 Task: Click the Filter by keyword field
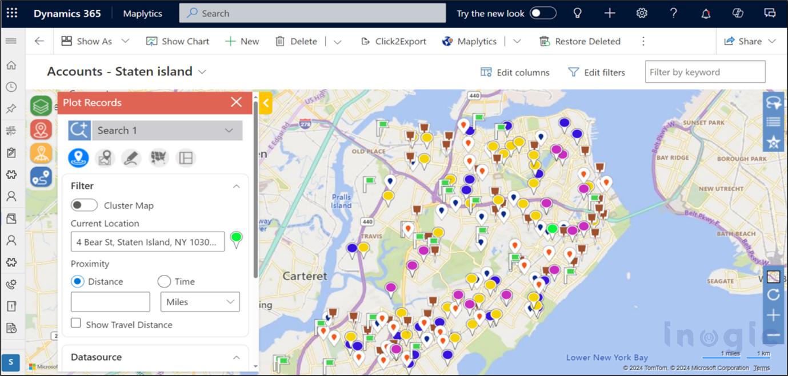705,72
